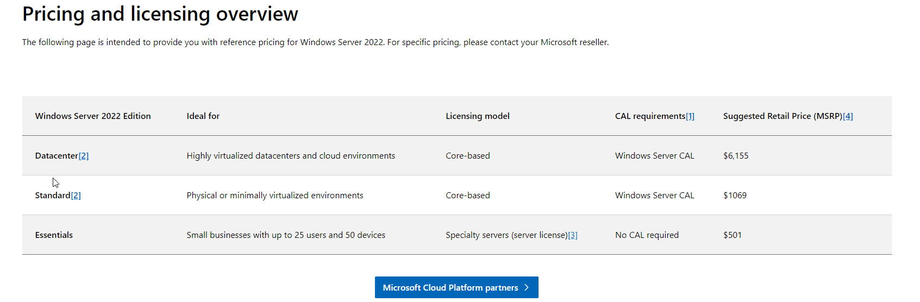Click the $1069 Standard price
920x302 pixels.
tap(735, 196)
